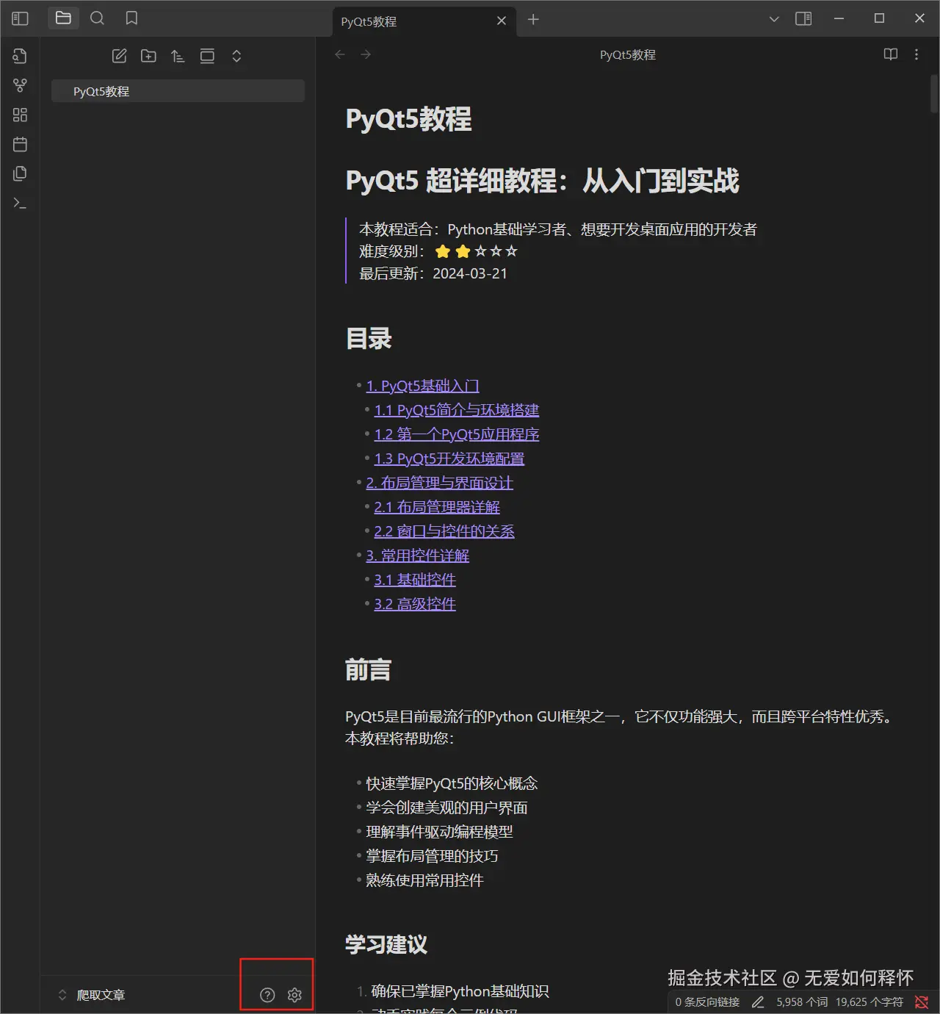Viewport: 940px width, 1014px height.
Task: Create a new note
Action: (x=119, y=56)
